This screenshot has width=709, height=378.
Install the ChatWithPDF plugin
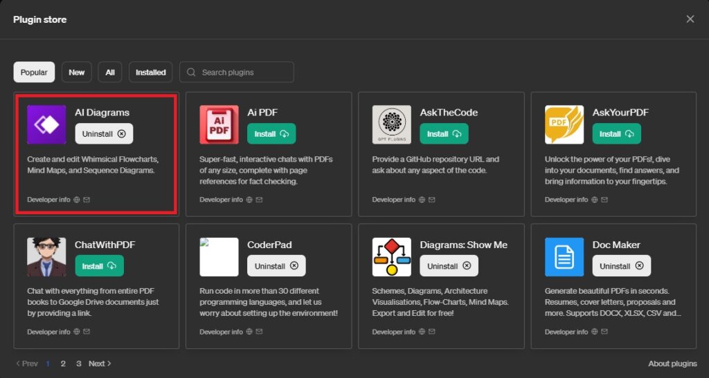click(x=99, y=266)
